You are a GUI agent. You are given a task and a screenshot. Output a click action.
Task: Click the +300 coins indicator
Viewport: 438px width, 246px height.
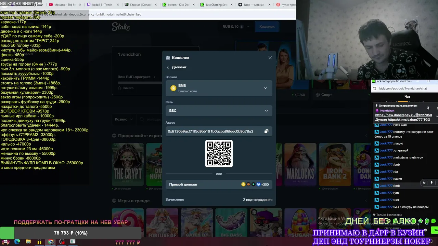265,184
